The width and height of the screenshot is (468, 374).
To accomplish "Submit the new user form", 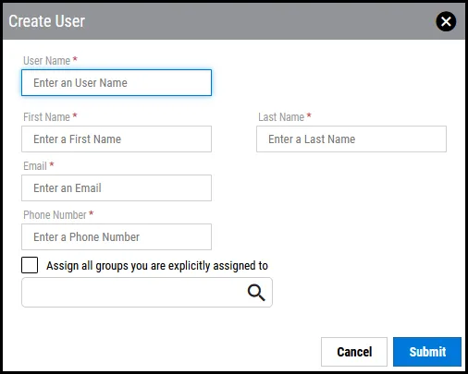I will pos(427,352).
